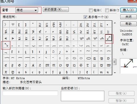Click the 插入(I) insert button
Screen dimensions: 137x104
coord(128,10)
